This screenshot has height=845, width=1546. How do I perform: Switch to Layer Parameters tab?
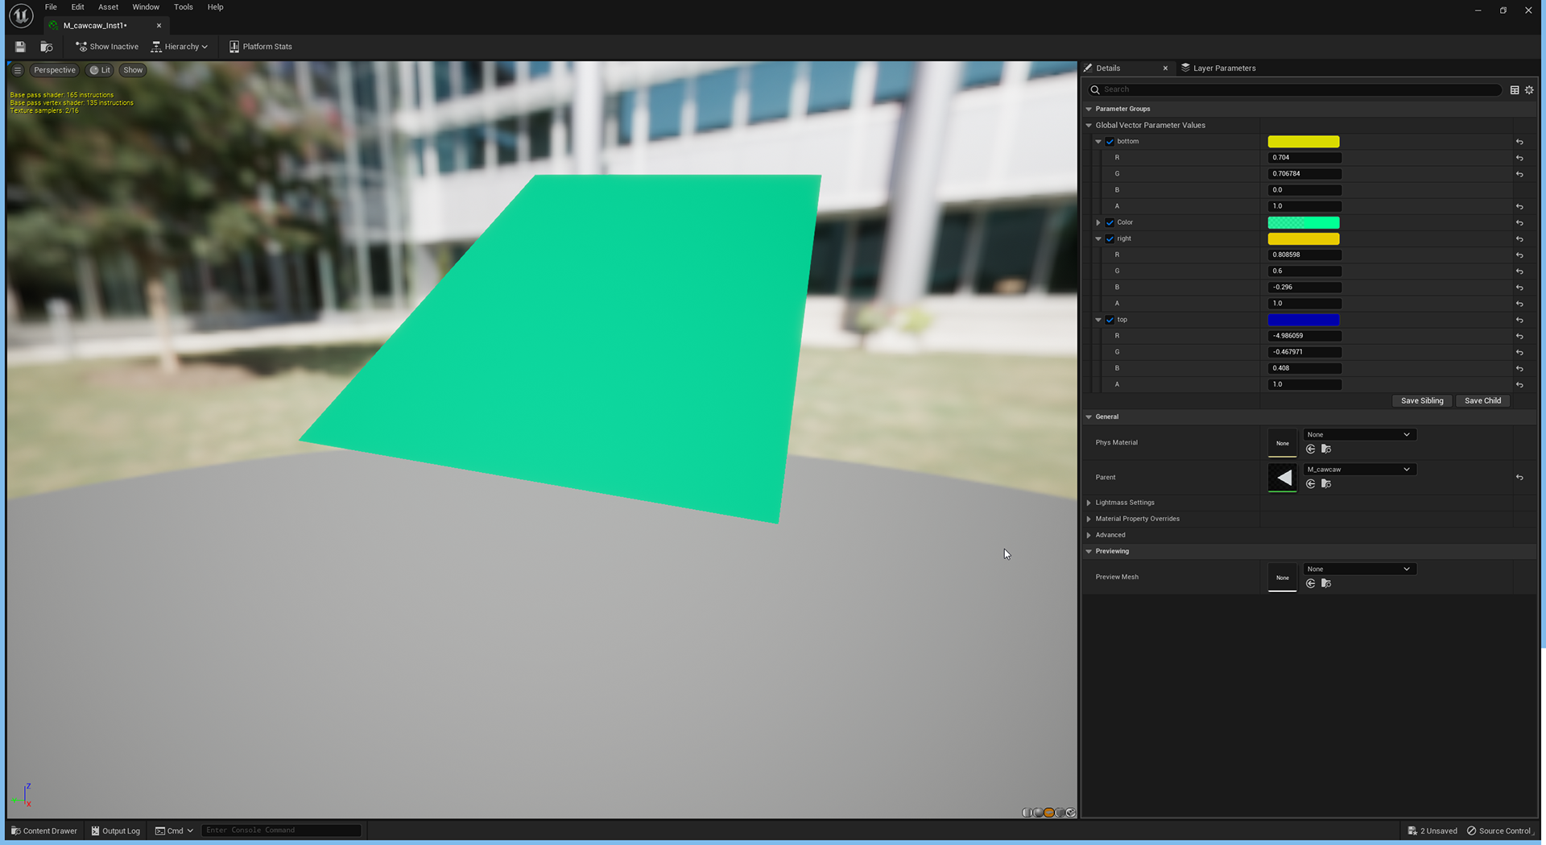[1218, 68]
